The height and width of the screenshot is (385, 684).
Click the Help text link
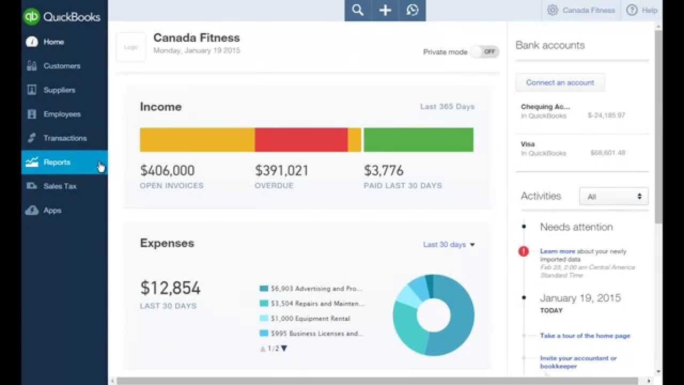tap(649, 10)
